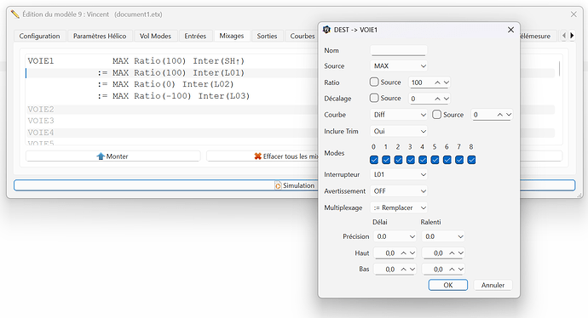This screenshot has width=588, height=318.
Task: Click the Simulation icon
Action: coord(278,185)
